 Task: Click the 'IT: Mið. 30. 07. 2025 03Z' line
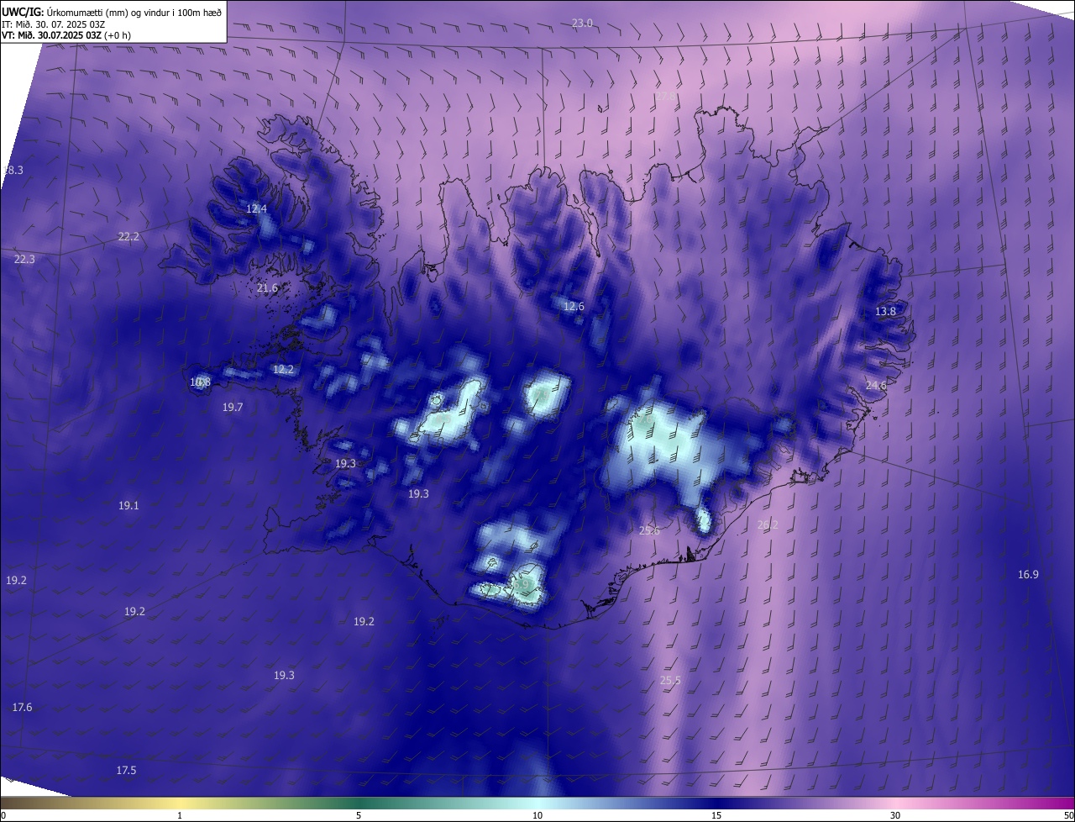click(x=52, y=24)
